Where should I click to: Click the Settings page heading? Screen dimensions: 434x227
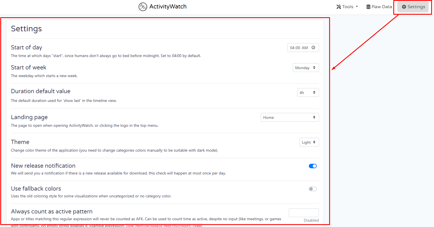26,29
